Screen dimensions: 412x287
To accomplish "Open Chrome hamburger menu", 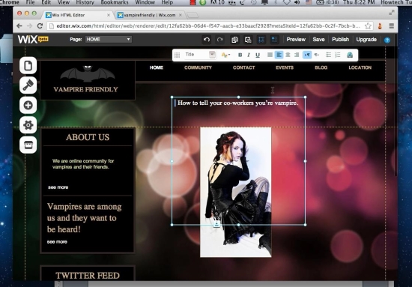I will pyautogui.click(x=392, y=25).
